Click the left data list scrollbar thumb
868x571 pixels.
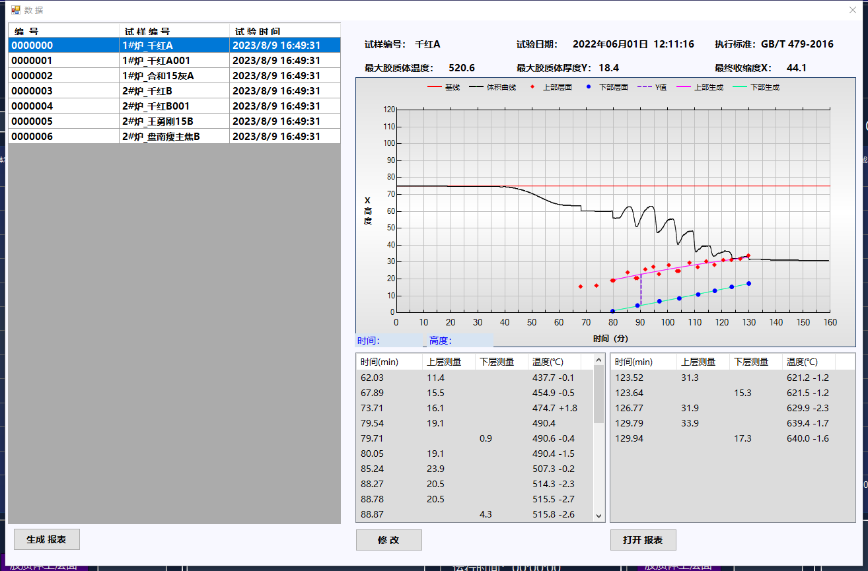599,394
